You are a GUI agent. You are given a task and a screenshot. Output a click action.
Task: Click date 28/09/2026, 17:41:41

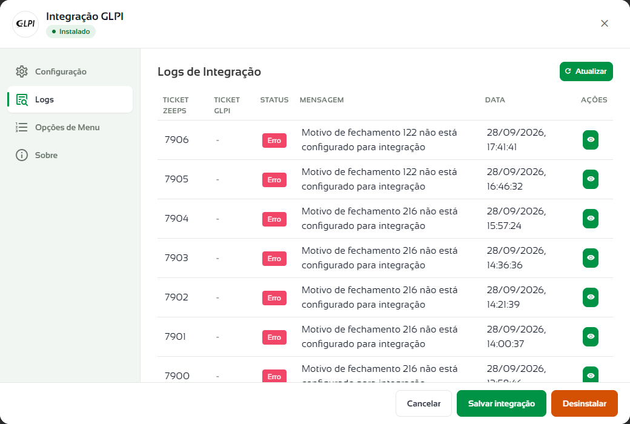pyautogui.click(x=516, y=140)
